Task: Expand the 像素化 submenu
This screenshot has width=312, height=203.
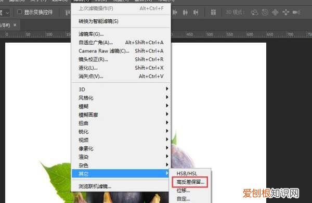Action: tap(121, 149)
